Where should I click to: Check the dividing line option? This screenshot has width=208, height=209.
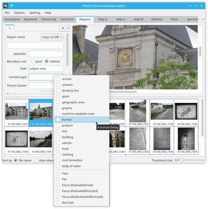[x=58, y=91]
